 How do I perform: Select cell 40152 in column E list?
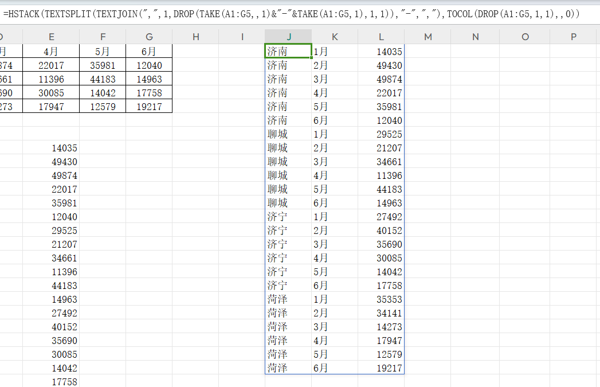51,327
